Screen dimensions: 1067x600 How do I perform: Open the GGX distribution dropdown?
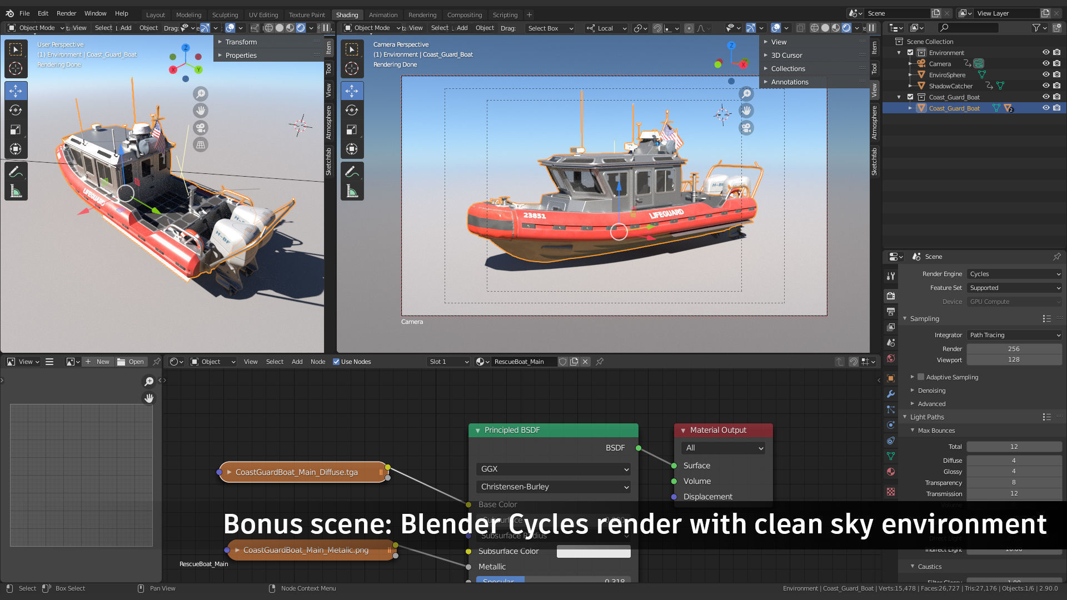[x=553, y=469]
